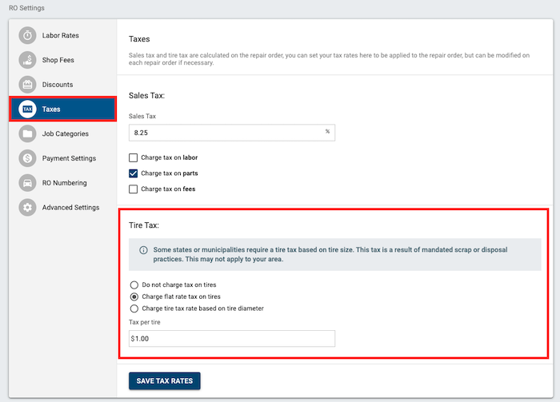
Task: Click the Labor Rates stopwatch icon
Action: (27, 35)
